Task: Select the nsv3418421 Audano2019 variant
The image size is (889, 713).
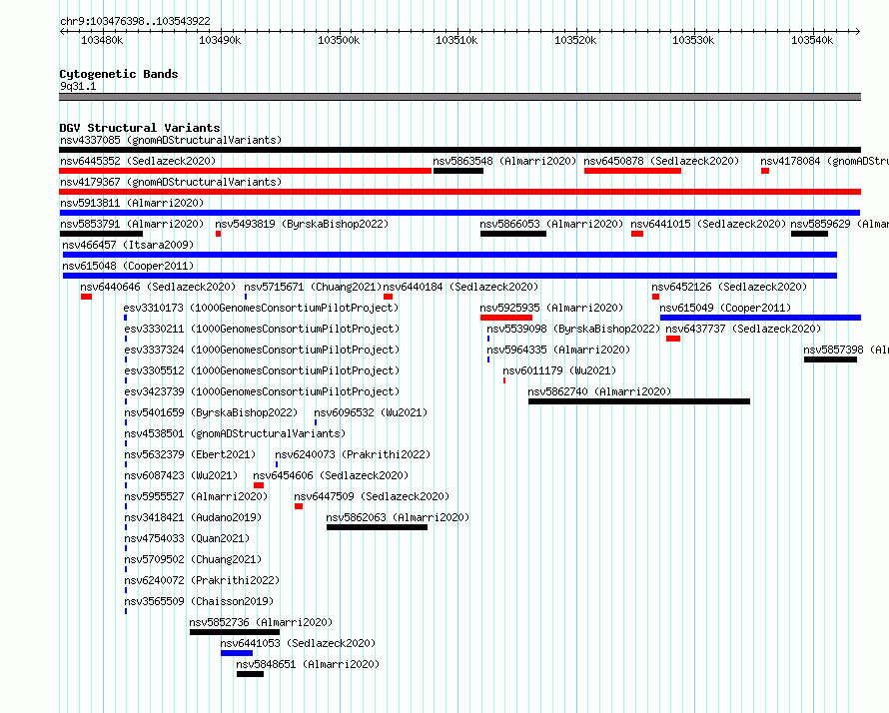Action: click(x=125, y=527)
